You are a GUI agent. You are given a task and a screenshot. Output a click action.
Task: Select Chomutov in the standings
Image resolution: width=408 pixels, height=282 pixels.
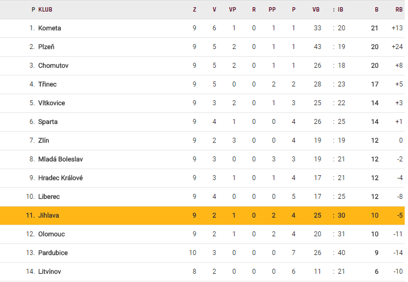click(x=53, y=66)
